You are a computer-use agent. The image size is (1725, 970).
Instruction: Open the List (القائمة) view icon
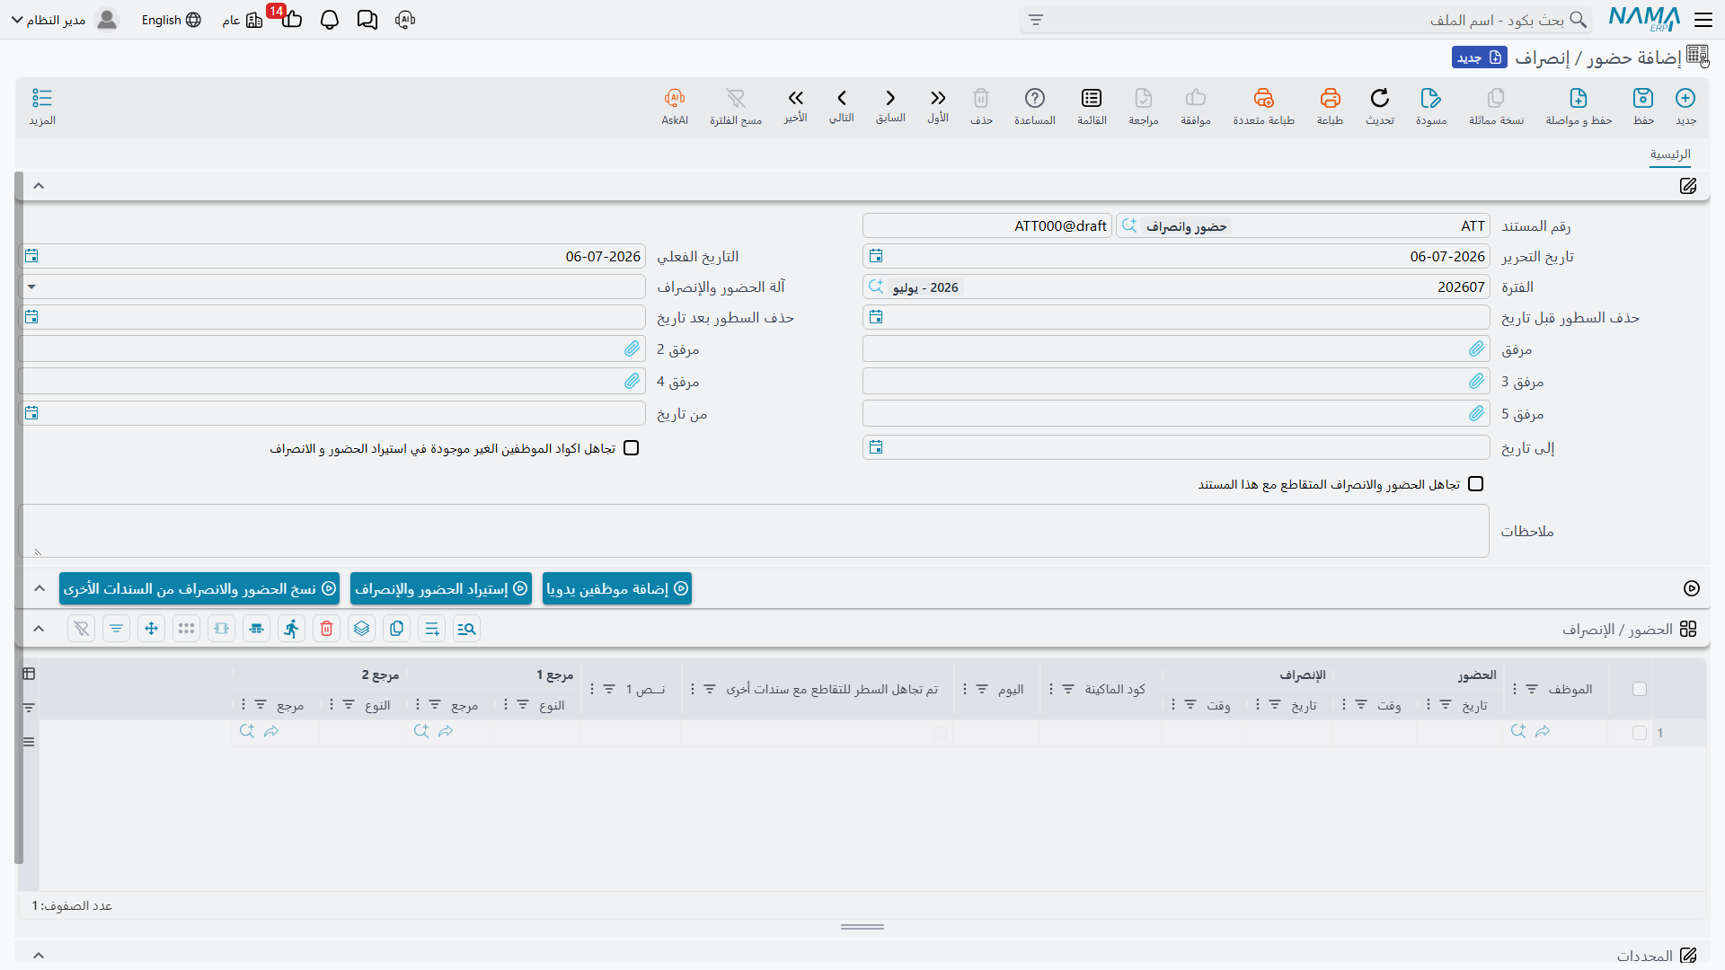pos(1092,98)
